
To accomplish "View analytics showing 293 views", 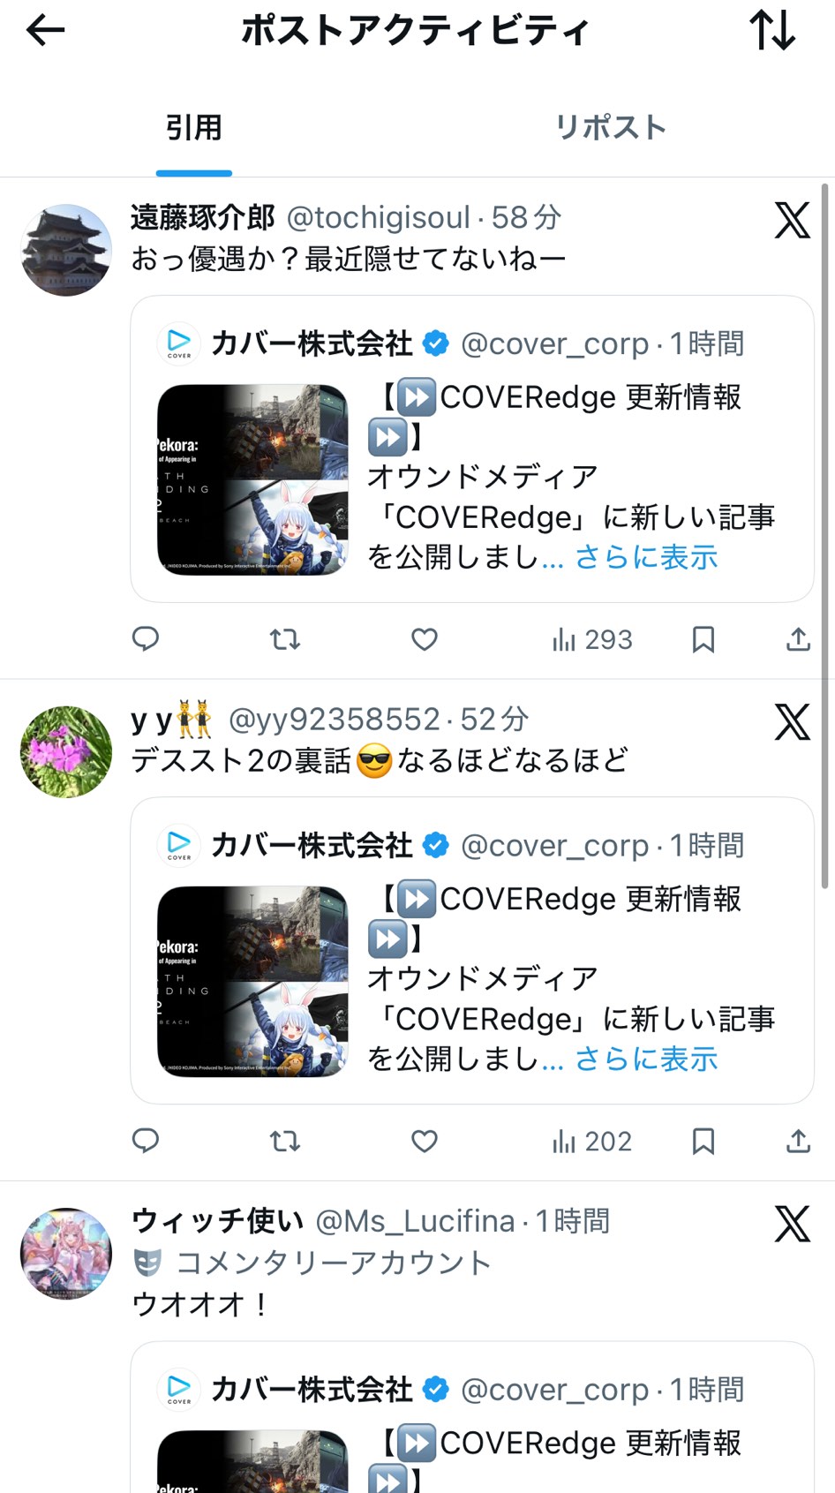I will [x=592, y=639].
